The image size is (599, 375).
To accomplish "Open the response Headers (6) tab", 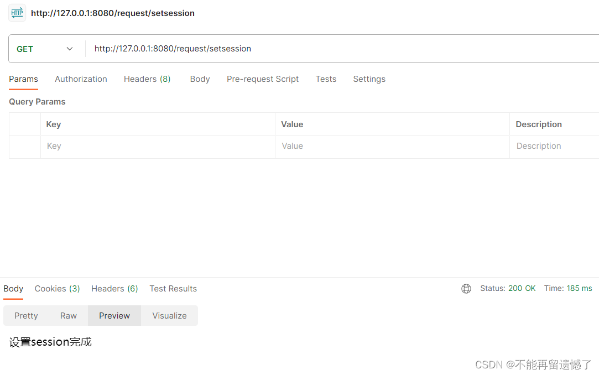I will [114, 289].
